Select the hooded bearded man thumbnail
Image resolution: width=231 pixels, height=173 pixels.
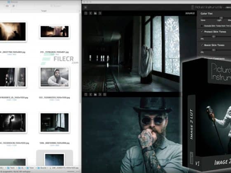pyautogui.click(x=54, y=77)
